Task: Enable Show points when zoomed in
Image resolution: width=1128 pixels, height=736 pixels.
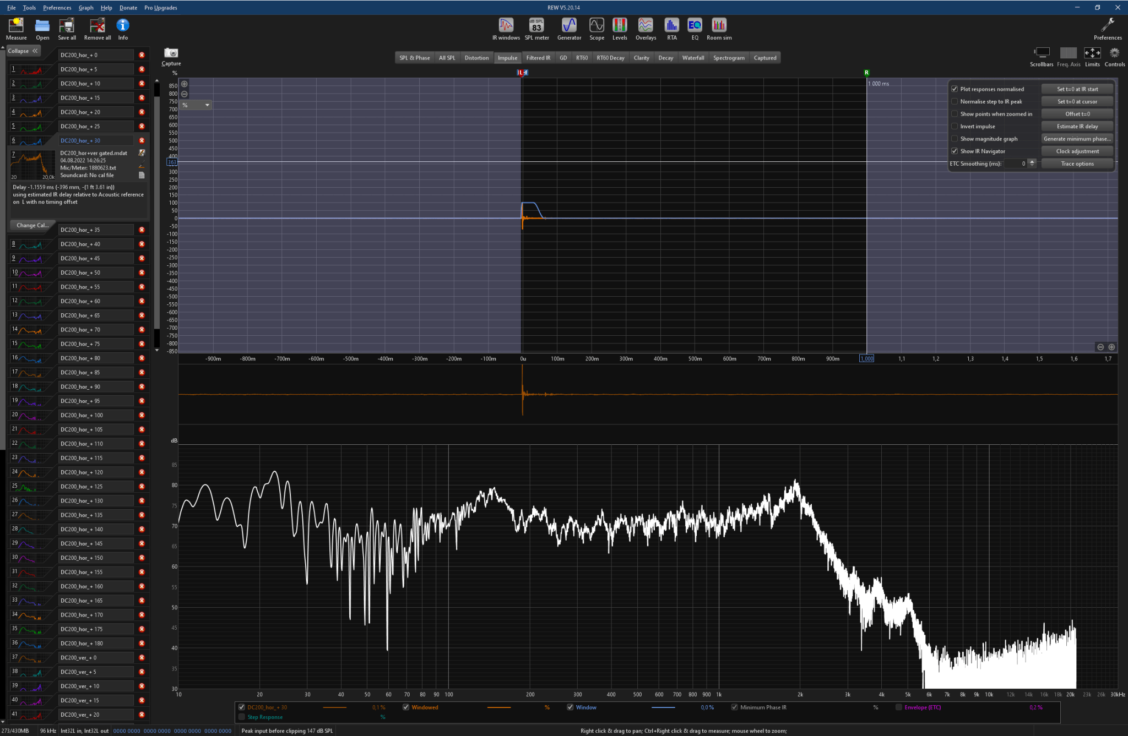Action: click(955, 114)
